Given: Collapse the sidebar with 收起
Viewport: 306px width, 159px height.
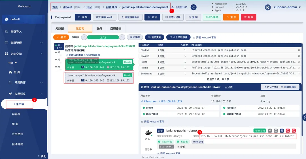Looking at the screenshot, I should (x=42, y=156).
